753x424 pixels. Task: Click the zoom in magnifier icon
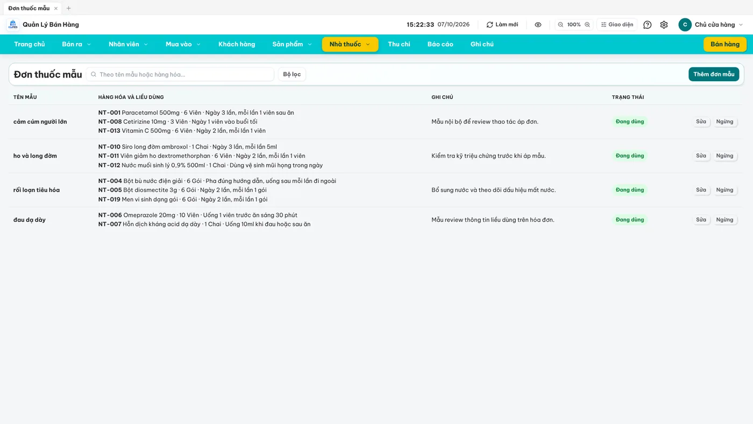pyautogui.click(x=587, y=25)
